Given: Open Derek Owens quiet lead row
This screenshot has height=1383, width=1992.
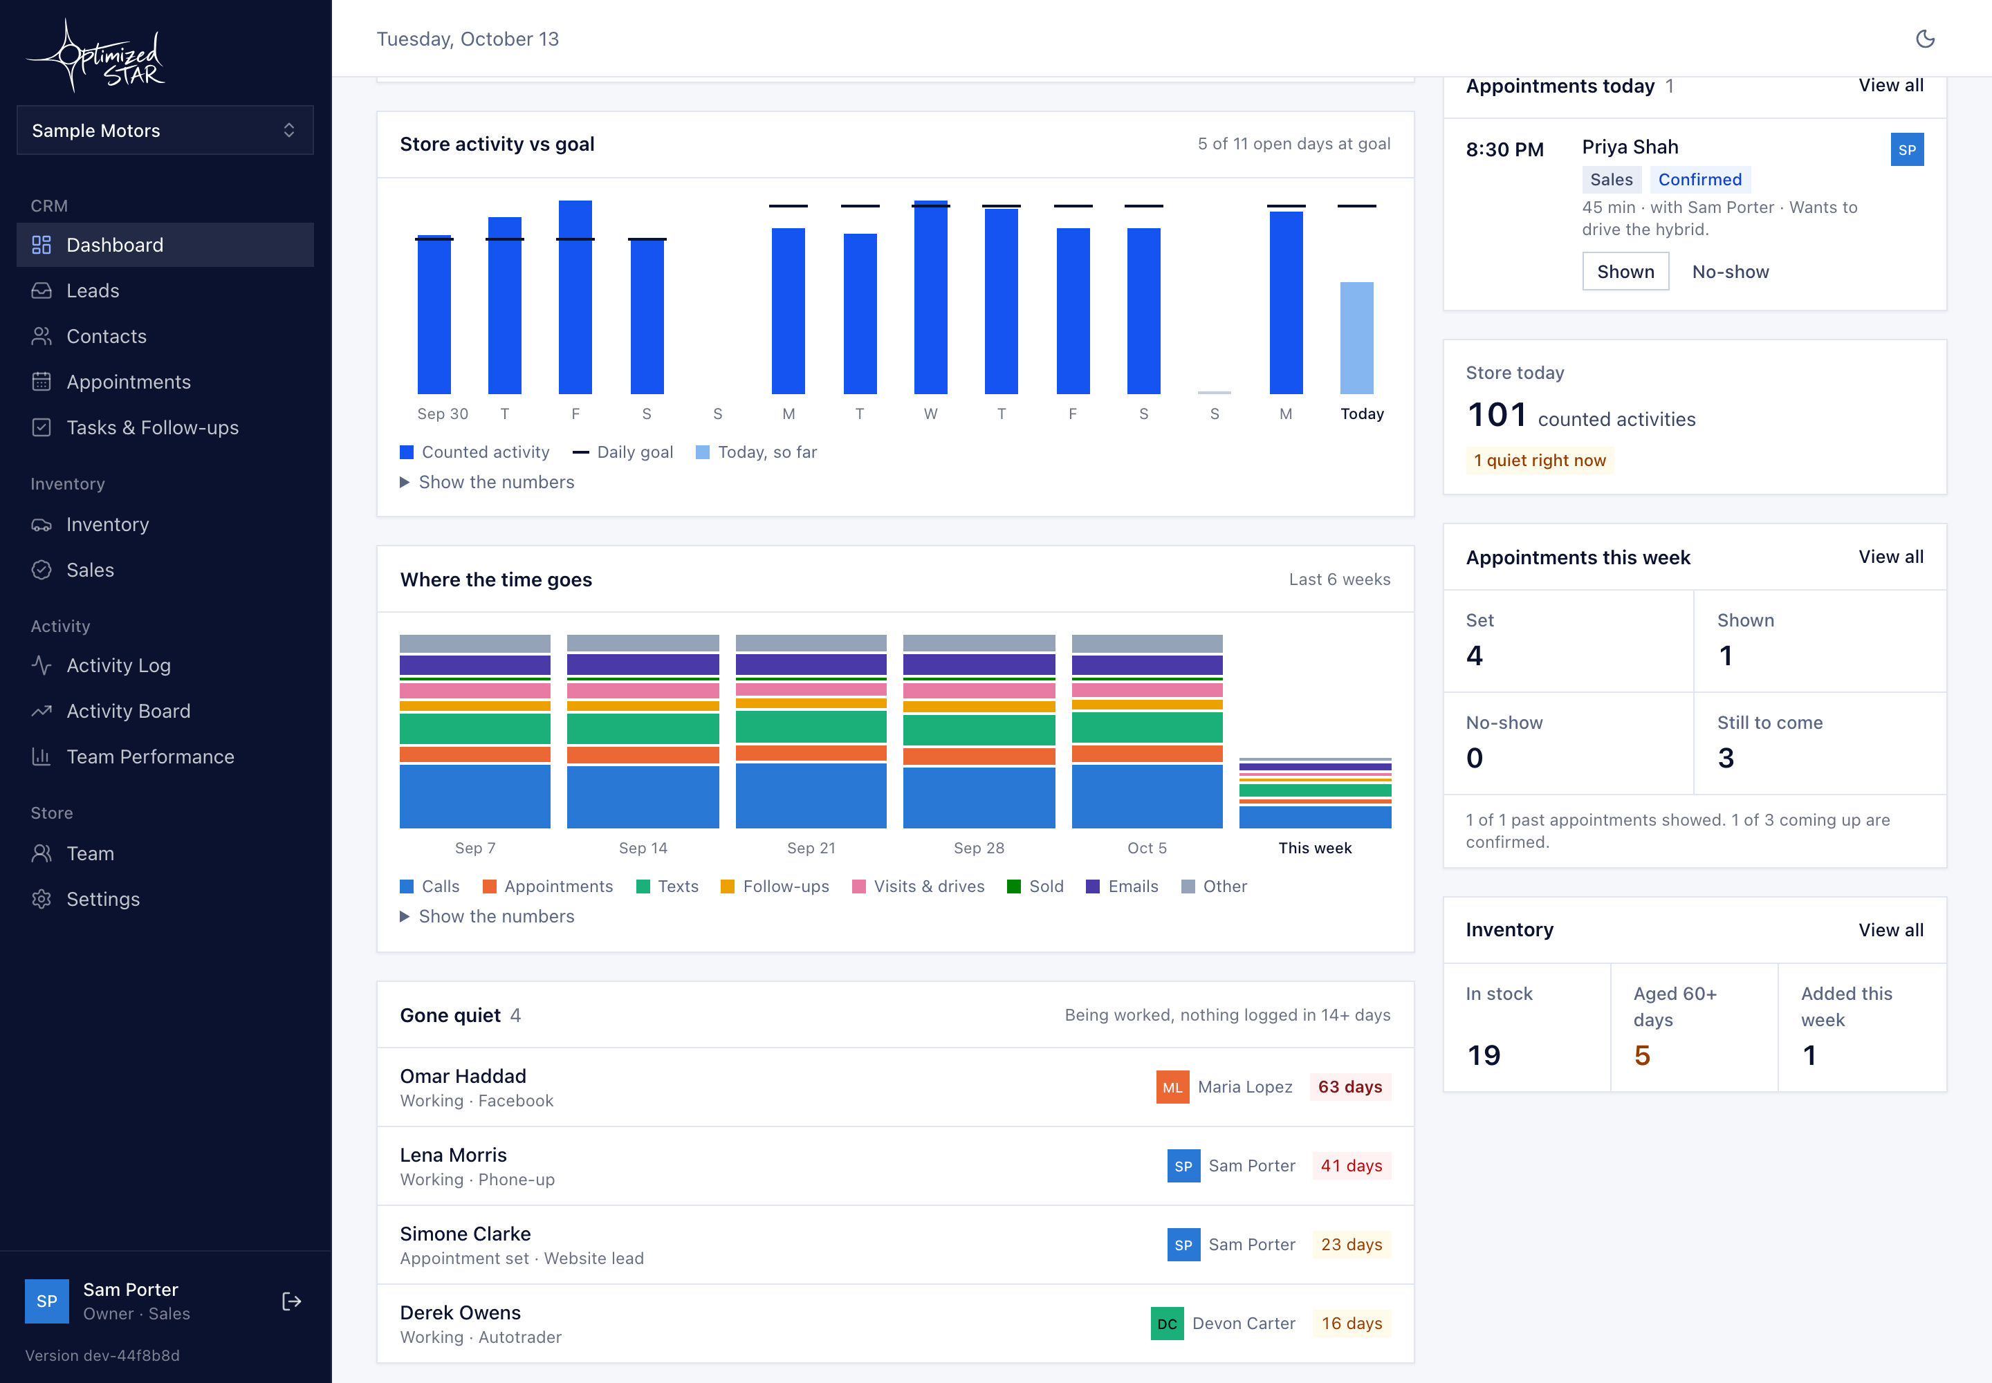Looking at the screenshot, I should [x=896, y=1324].
